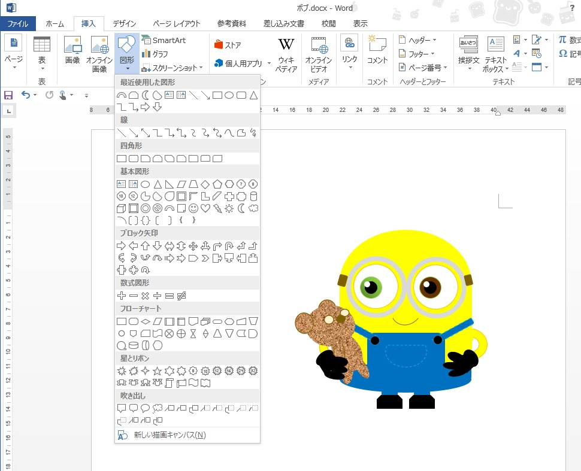
Task: Switch to the 校閲 tab
Action: point(328,23)
